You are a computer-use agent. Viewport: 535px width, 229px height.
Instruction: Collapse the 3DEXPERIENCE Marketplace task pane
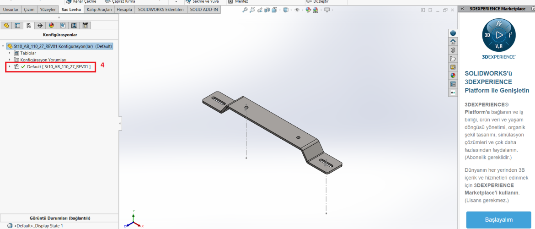click(462, 8)
